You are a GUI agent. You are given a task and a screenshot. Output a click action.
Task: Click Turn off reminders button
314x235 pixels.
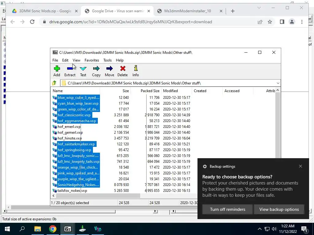(228, 209)
